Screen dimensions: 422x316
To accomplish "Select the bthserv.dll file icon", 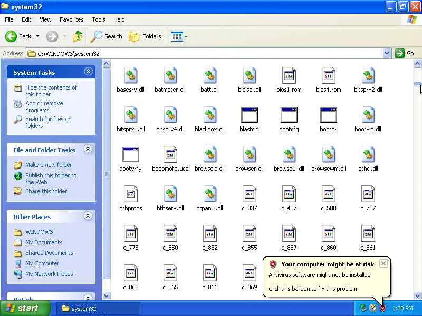I will 170,194.
